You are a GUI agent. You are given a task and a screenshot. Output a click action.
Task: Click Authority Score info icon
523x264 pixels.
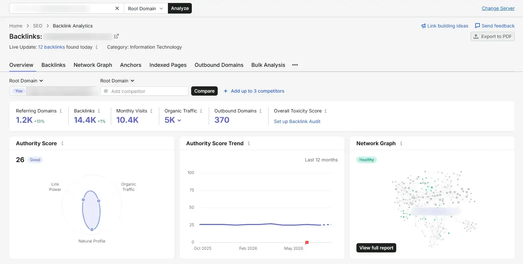(62, 143)
